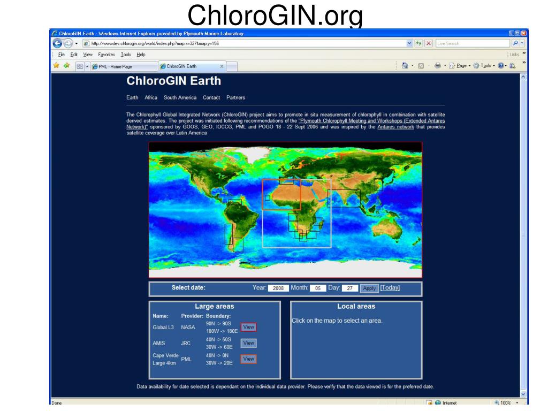Click the Day field showing 27
This screenshot has width=548, height=411.
click(349, 288)
